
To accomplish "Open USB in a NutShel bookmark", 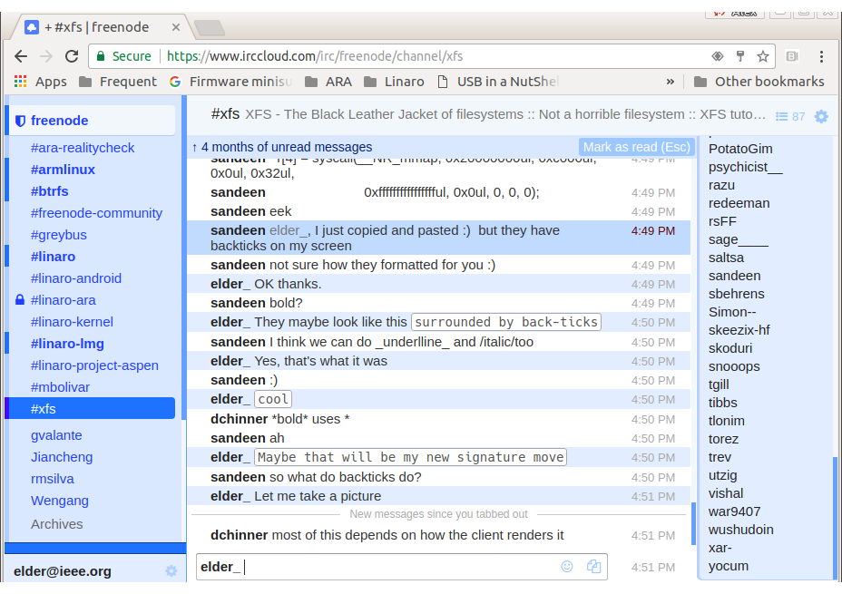I will 498,82.
